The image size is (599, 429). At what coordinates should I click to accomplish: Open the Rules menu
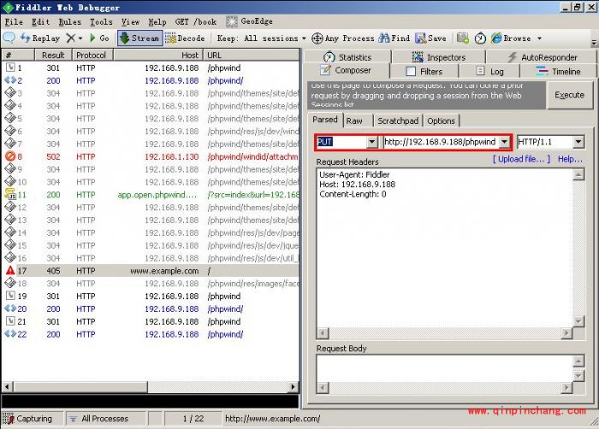[x=70, y=21]
